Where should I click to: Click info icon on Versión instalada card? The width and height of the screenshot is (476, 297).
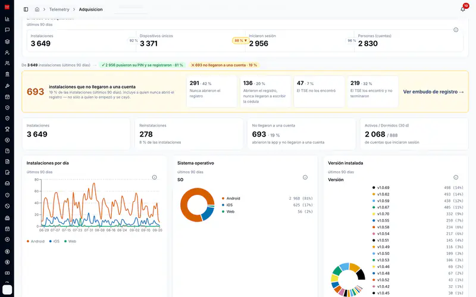[x=456, y=177]
